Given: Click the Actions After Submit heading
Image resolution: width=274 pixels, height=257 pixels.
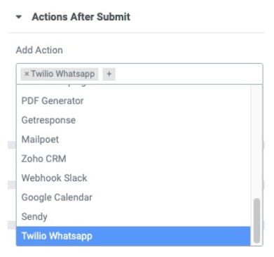Looking at the screenshot, I should pos(81,17).
